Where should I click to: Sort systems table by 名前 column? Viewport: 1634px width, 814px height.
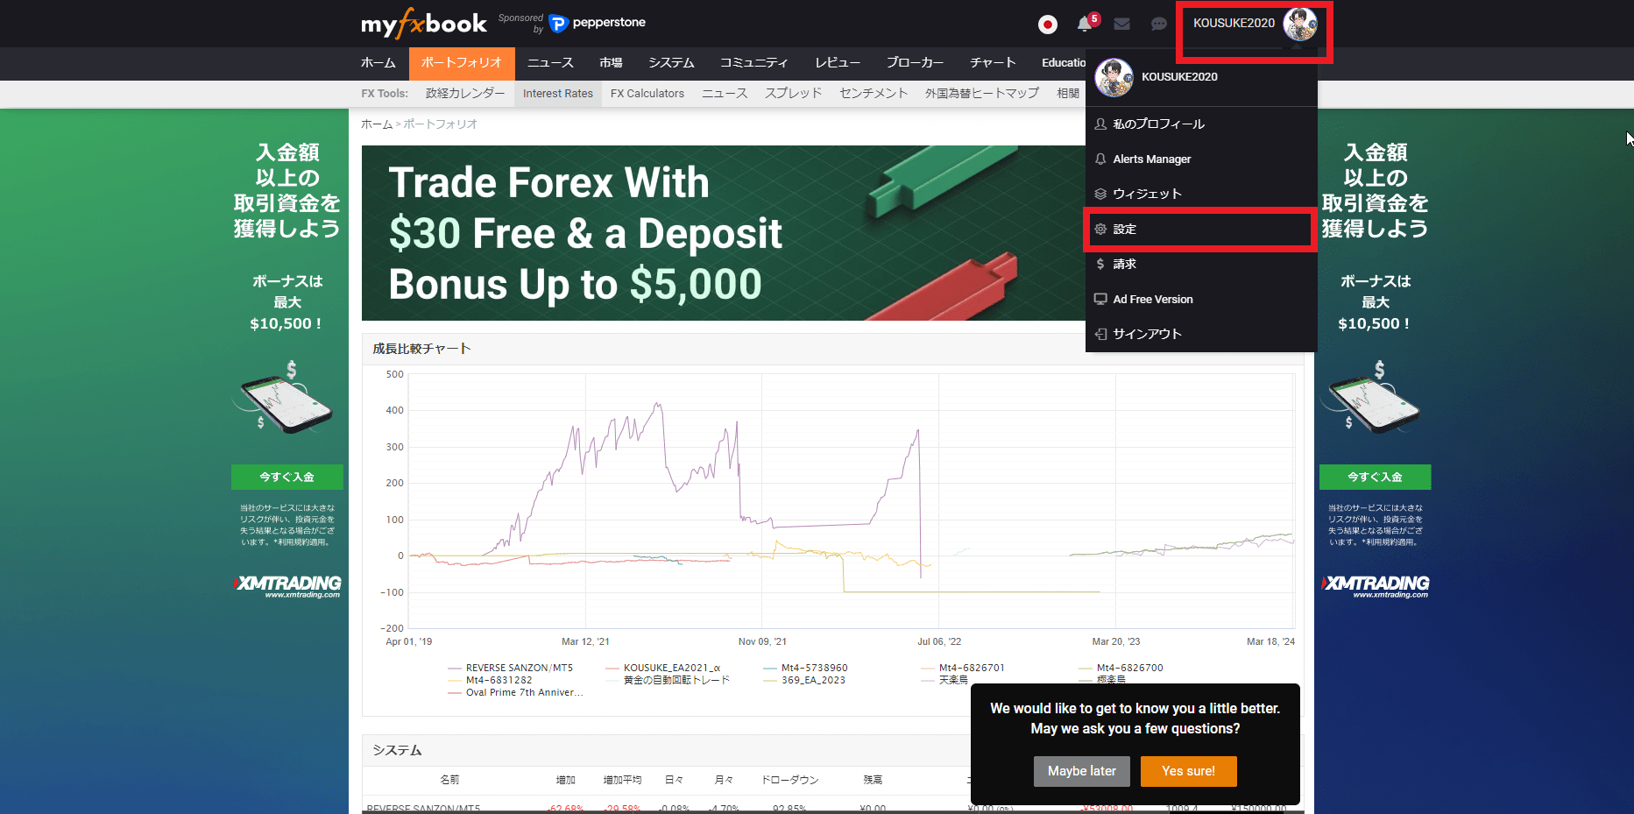pos(449,780)
